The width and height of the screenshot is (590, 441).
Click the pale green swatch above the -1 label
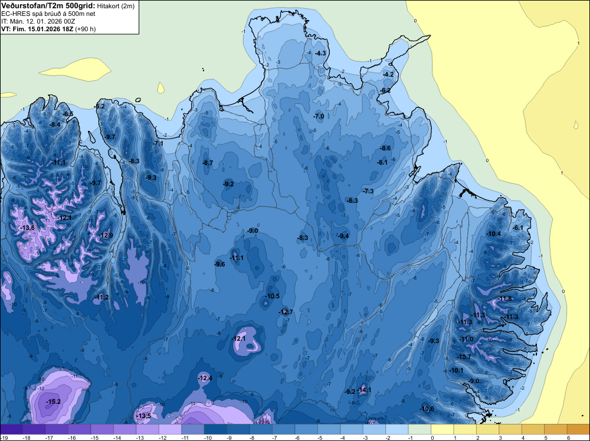tap(419, 429)
